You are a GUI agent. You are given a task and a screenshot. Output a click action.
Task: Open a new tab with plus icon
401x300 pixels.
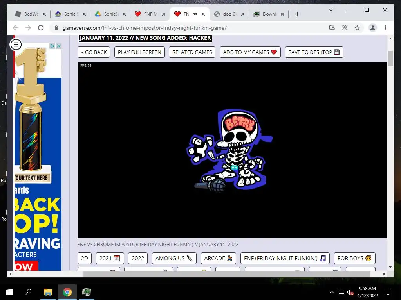click(297, 14)
